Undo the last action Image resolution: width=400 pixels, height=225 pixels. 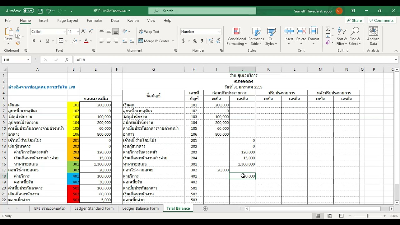[48, 11]
